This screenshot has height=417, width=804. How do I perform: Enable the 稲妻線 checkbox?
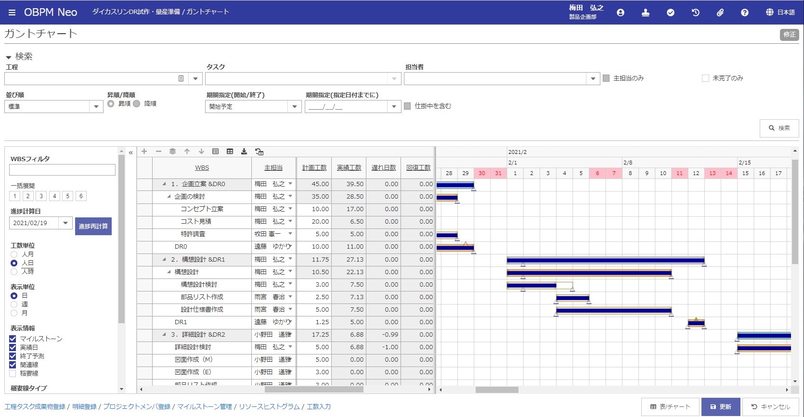point(13,373)
